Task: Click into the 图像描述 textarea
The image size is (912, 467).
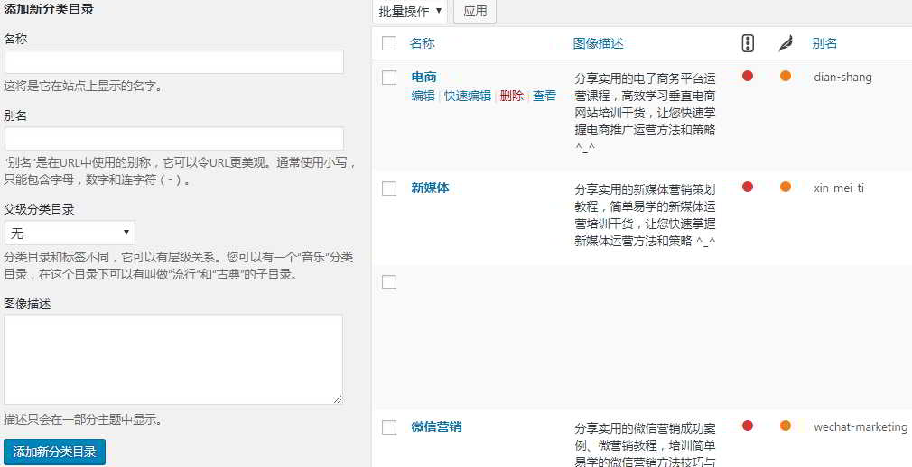Action: tap(173, 360)
